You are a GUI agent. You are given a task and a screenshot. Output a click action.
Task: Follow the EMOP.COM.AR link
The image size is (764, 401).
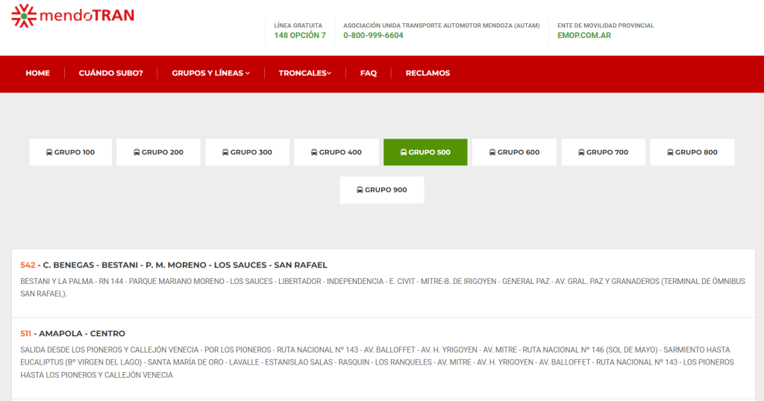point(583,35)
